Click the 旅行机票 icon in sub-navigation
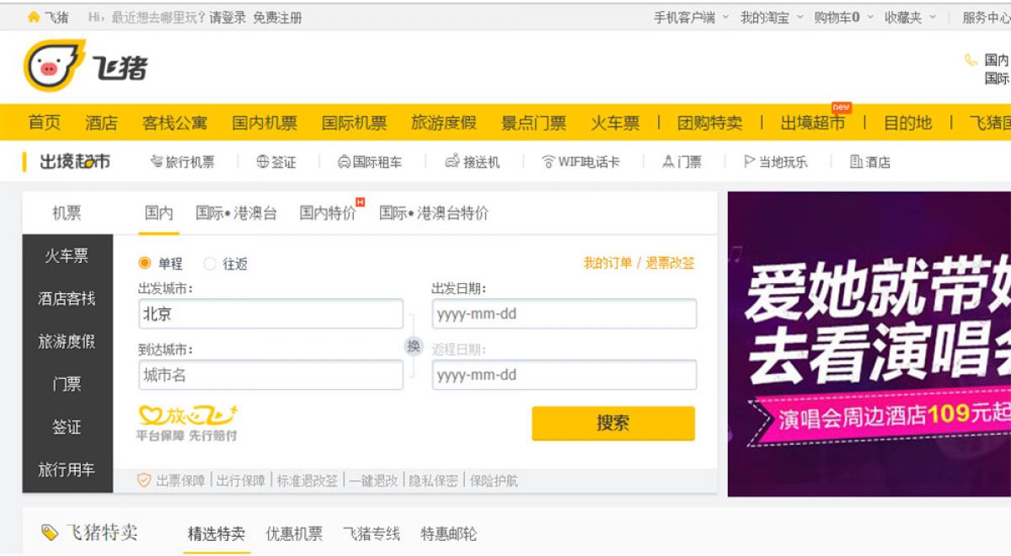1011x556 pixels. 156,162
